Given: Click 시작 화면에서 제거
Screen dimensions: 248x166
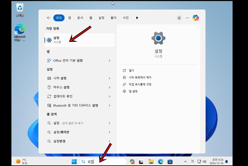Looking at the screenshot, I should [x=140, y=78].
